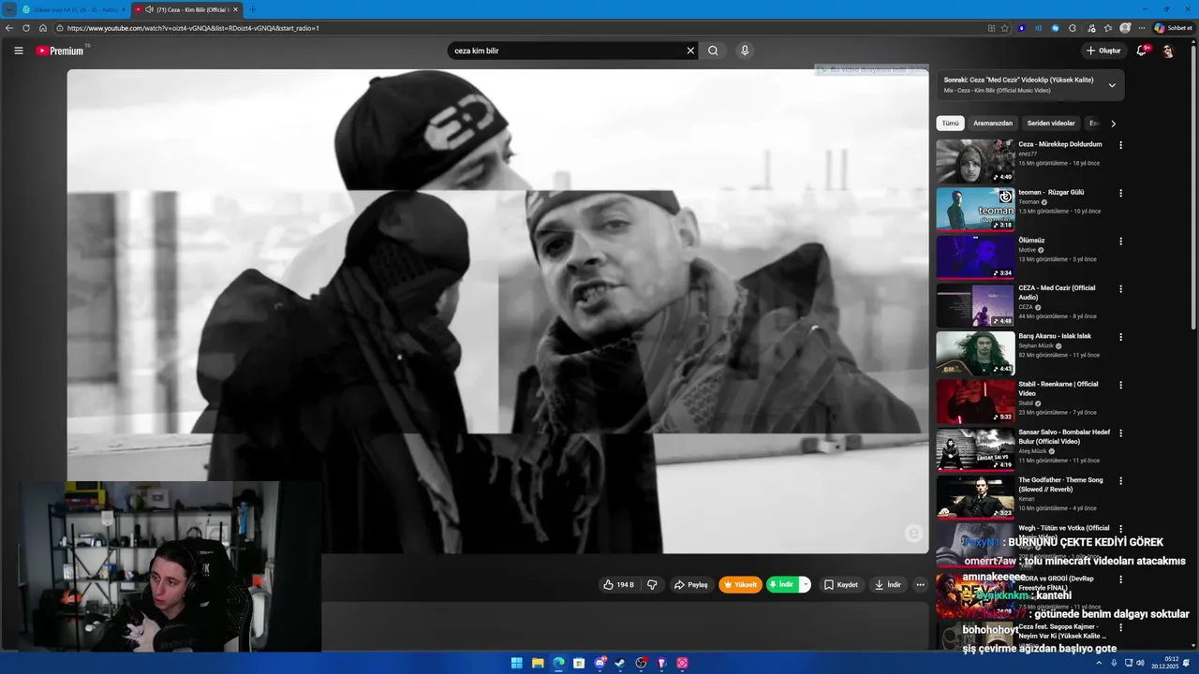Click the green İndir extension button
The image size is (1199, 674).
pos(781,584)
